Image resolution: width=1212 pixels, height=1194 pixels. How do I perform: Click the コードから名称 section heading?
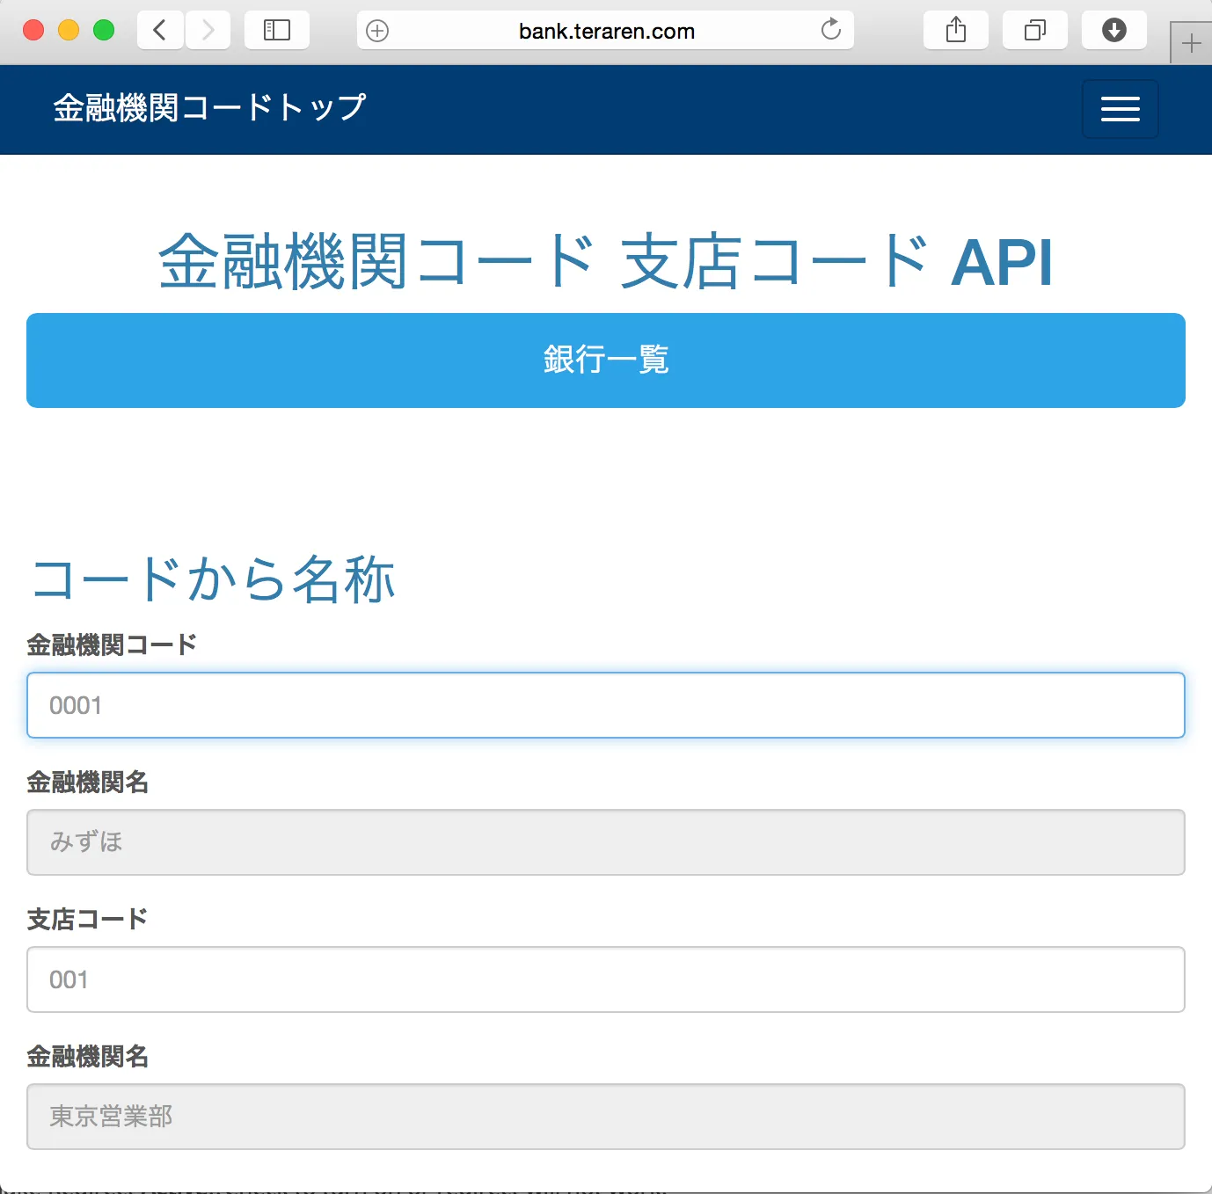(213, 578)
